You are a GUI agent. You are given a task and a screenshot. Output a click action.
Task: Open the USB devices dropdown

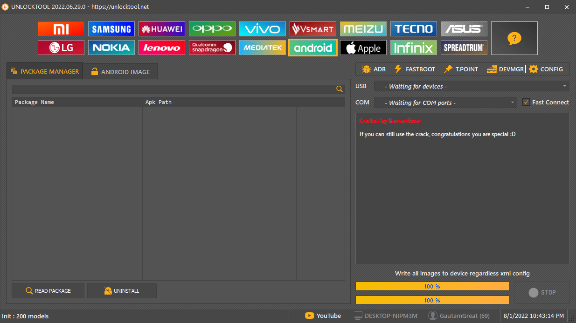[x=472, y=86]
